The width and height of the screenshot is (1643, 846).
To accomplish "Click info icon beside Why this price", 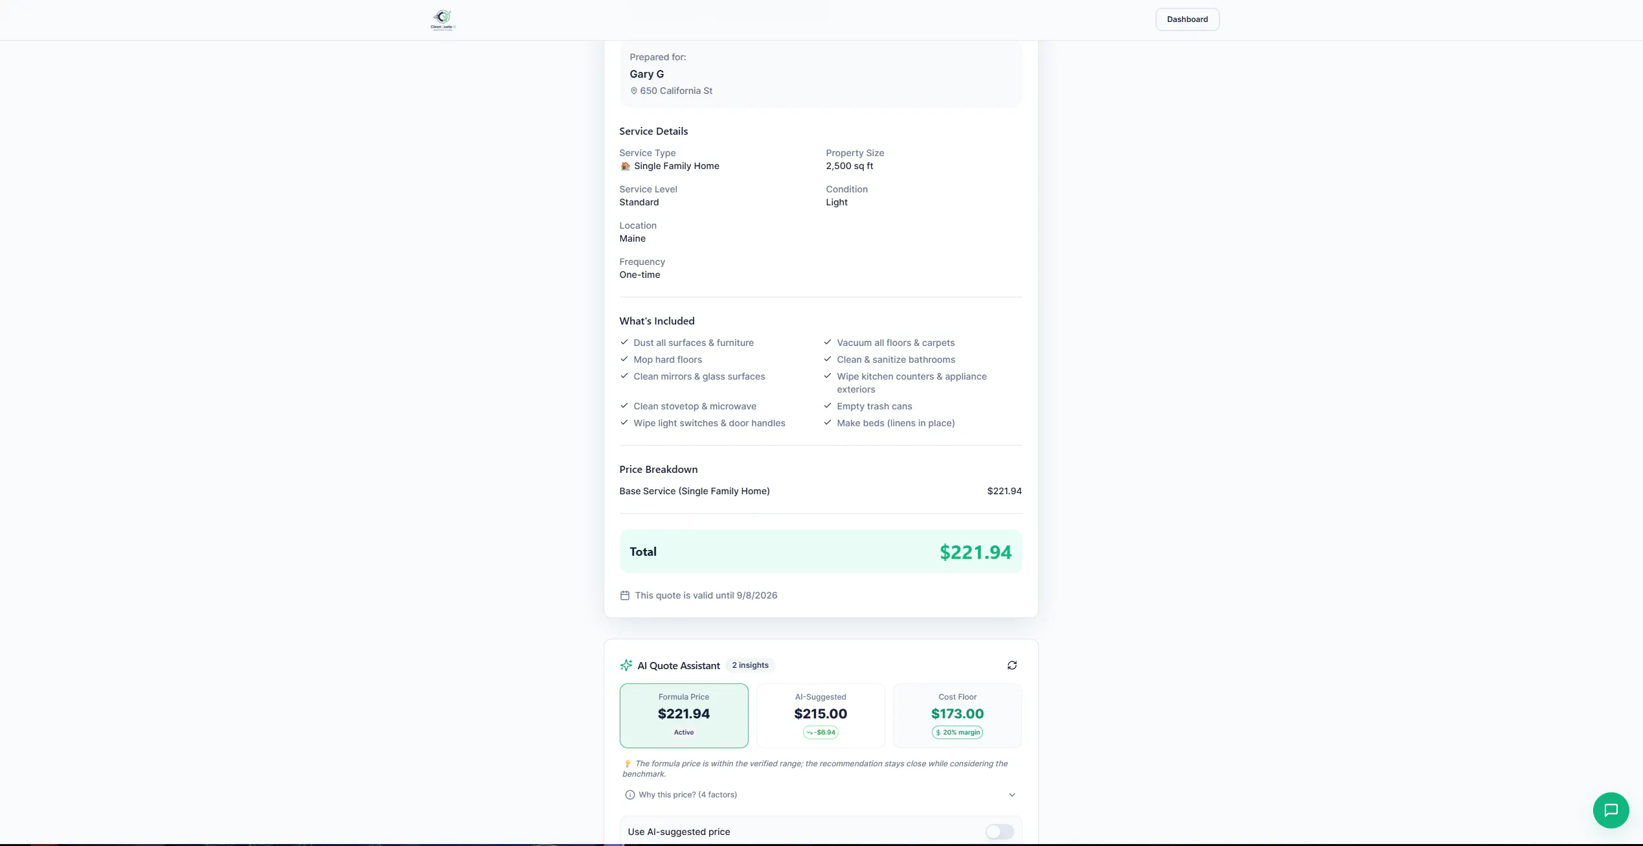I will [x=629, y=795].
